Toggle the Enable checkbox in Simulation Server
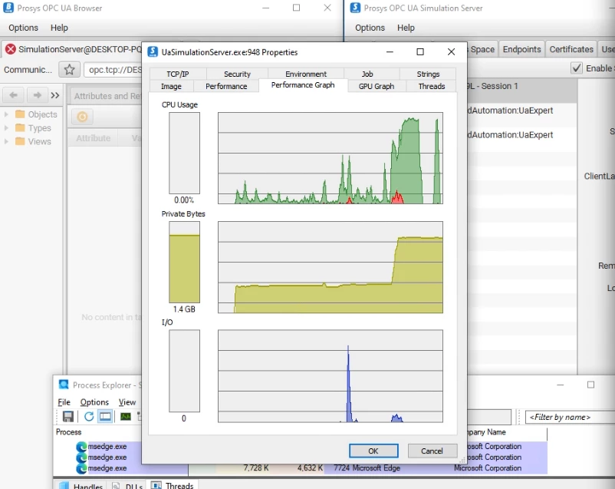Image resolution: width=615 pixels, height=489 pixels. pyautogui.click(x=577, y=68)
